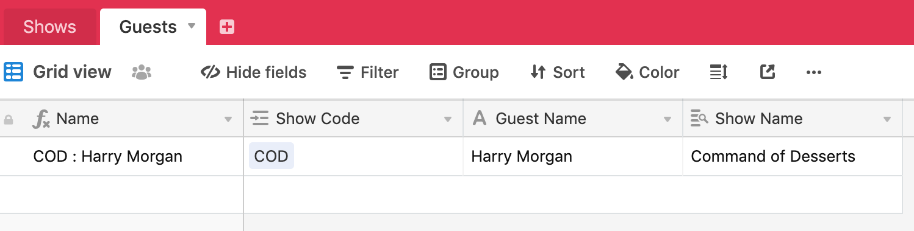Open the share view icon
This screenshot has width=914, height=231.
767,72
